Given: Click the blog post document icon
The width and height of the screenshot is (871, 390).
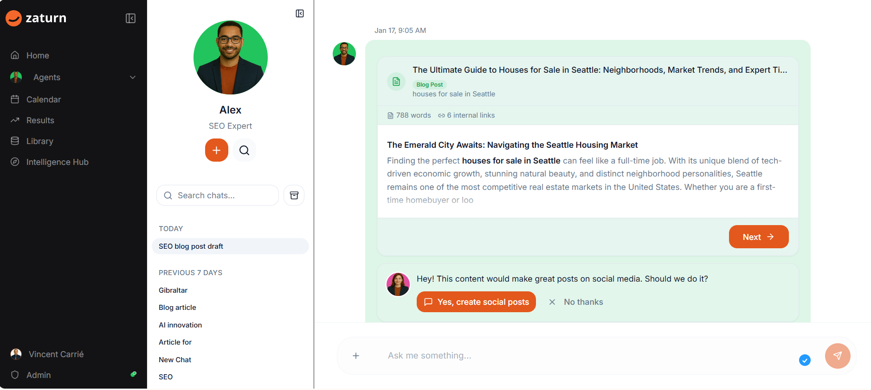Looking at the screenshot, I should tap(396, 82).
